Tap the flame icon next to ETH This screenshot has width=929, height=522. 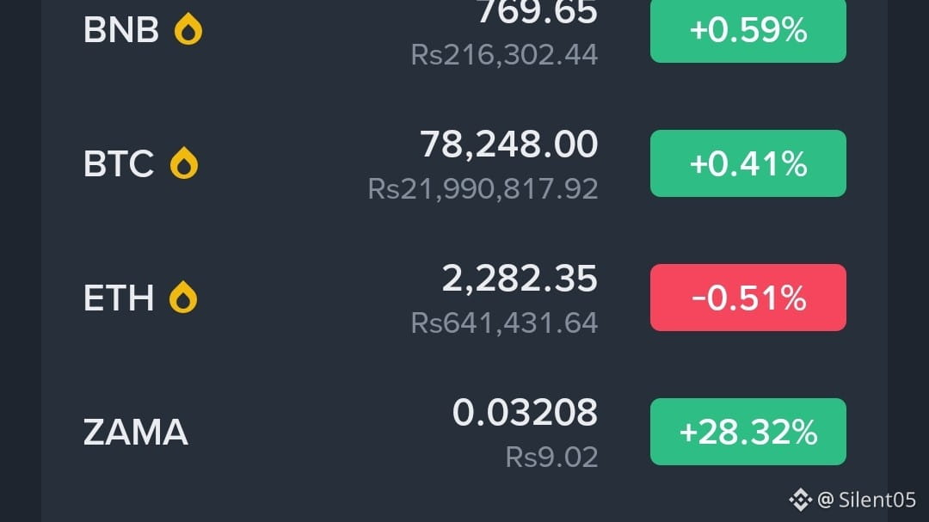pyautogui.click(x=183, y=297)
